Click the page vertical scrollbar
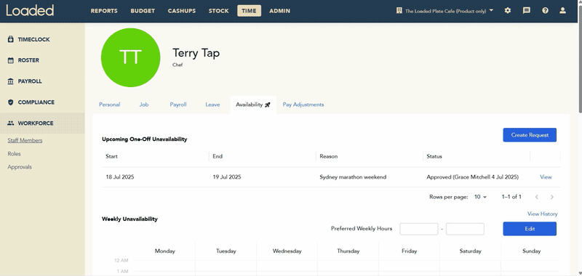582x276 pixels. click(x=579, y=60)
